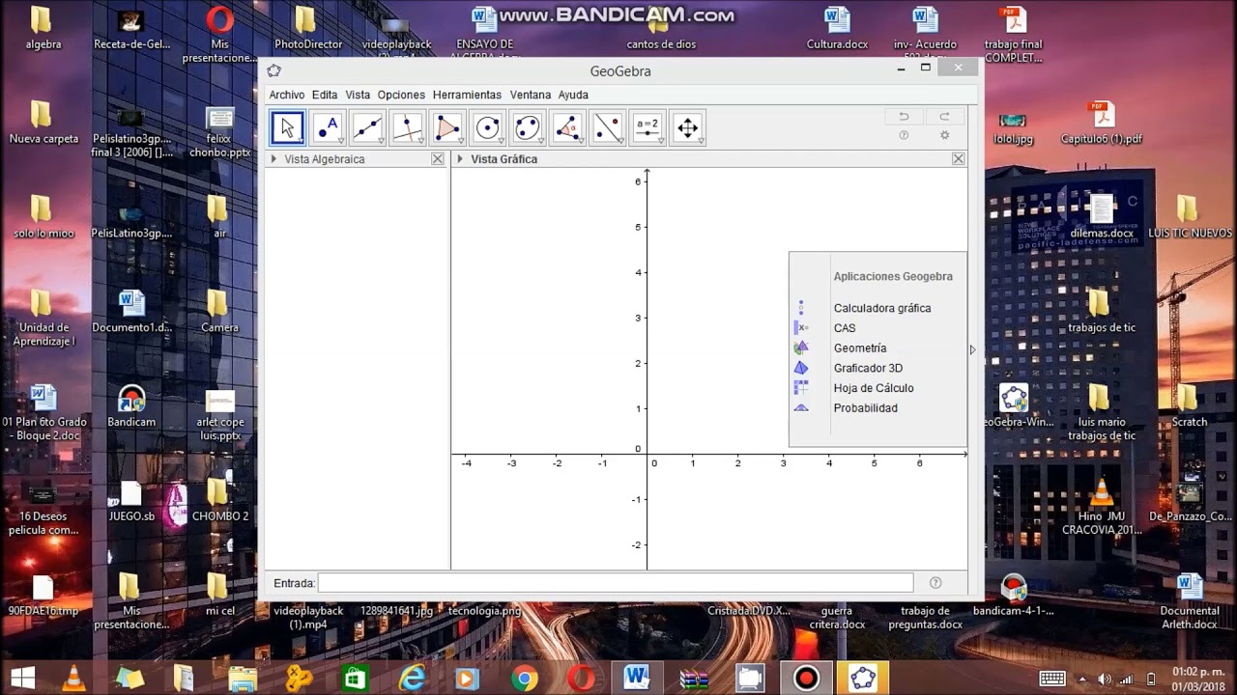Open the Ayuda menu
1237x695 pixels.
click(x=573, y=95)
